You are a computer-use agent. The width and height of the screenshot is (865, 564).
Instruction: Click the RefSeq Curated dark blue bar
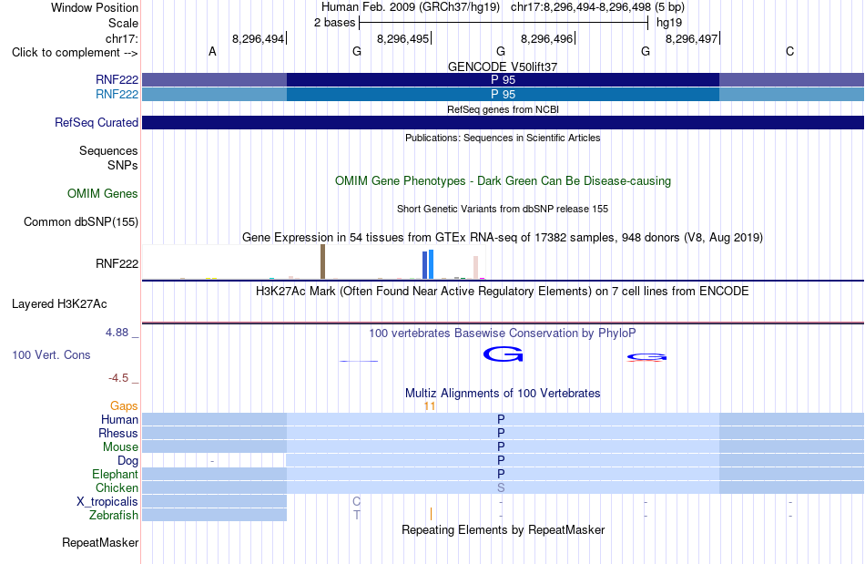tap(503, 122)
